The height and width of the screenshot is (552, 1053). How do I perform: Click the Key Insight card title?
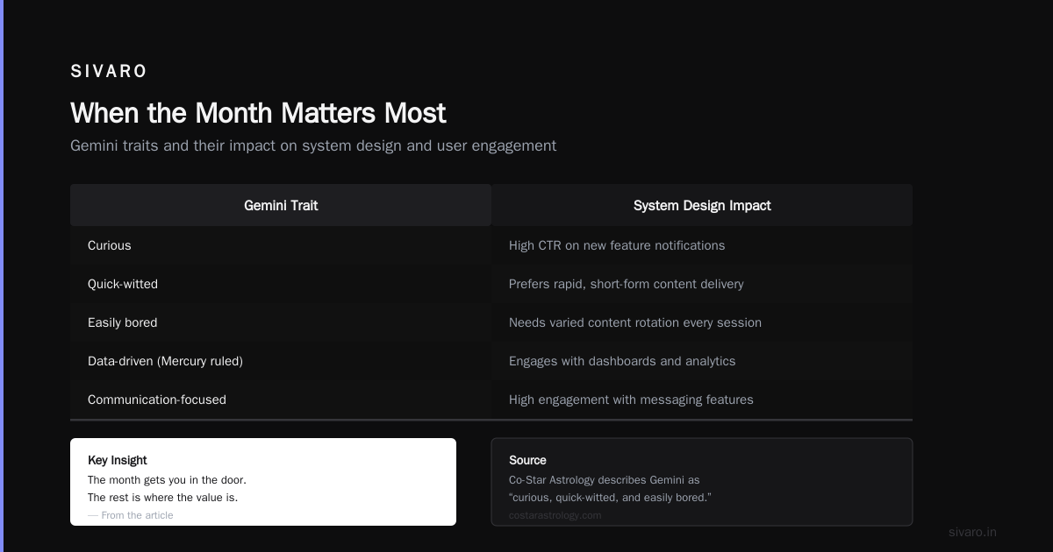tap(118, 460)
